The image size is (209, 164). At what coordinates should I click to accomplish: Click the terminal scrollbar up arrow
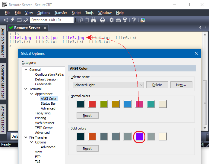pos(205,35)
